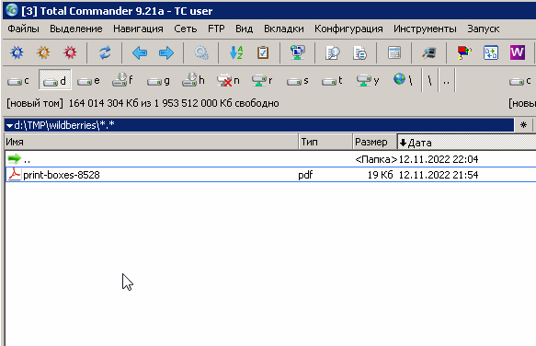Open the FTP menu
536x346 pixels.
[x=216, y=29]
